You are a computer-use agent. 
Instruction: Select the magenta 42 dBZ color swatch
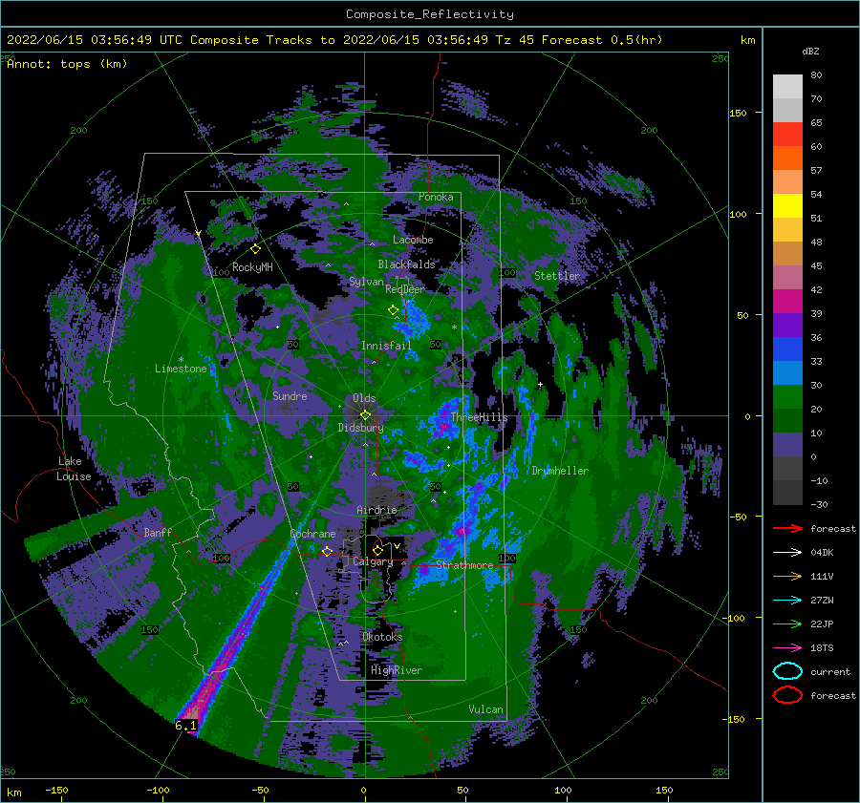pos(787,301)
